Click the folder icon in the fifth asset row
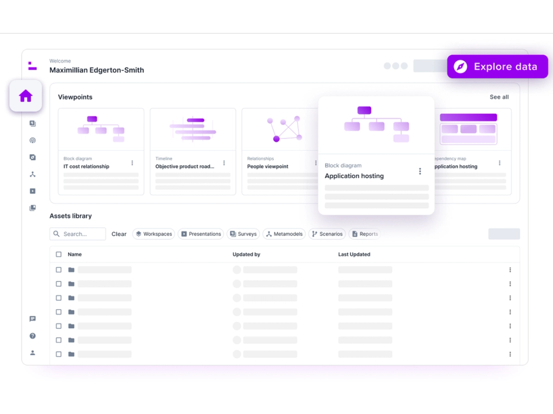The height and width of the screenshot is (414, 553). click(x=71, y=326)
